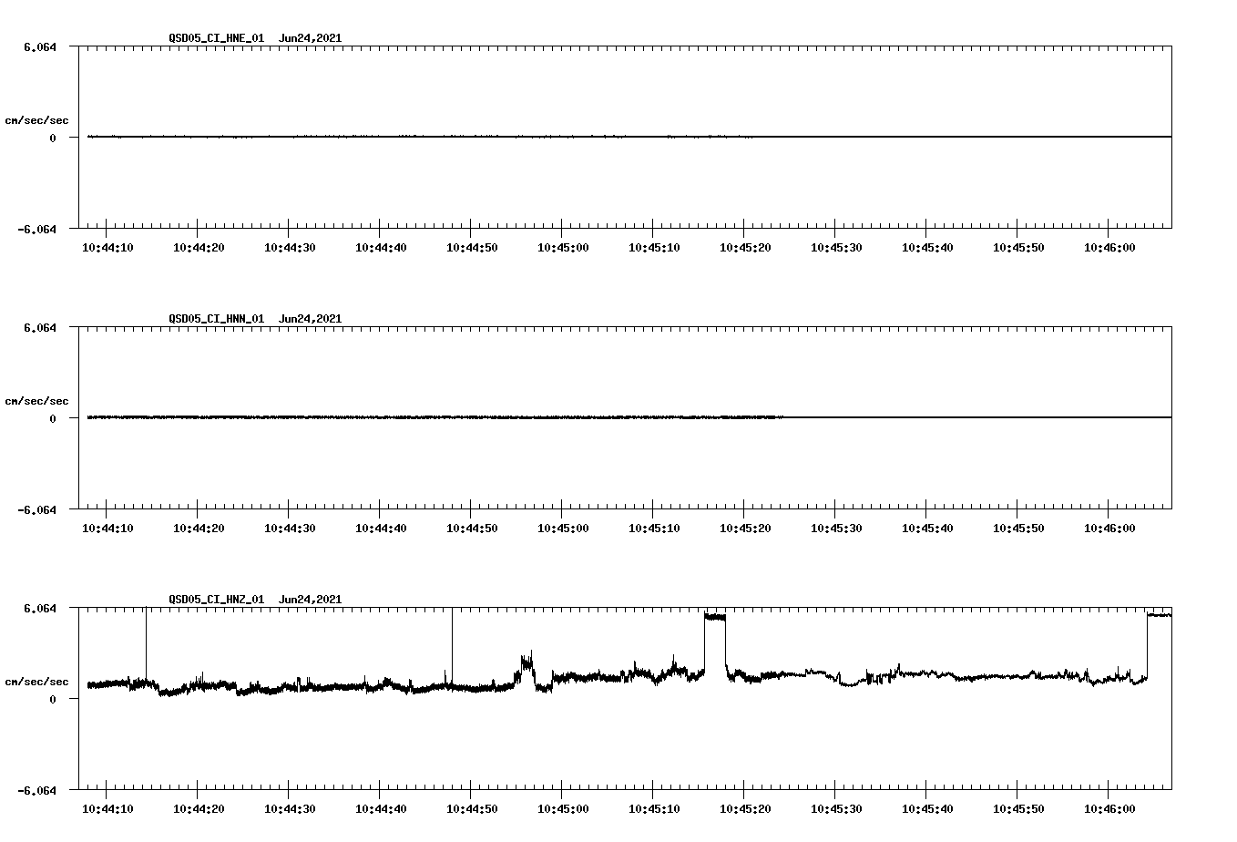Click the 6.064 upper limit of the HNZ plot
This screenshot has height=842, width=1237.
[40, 608]
